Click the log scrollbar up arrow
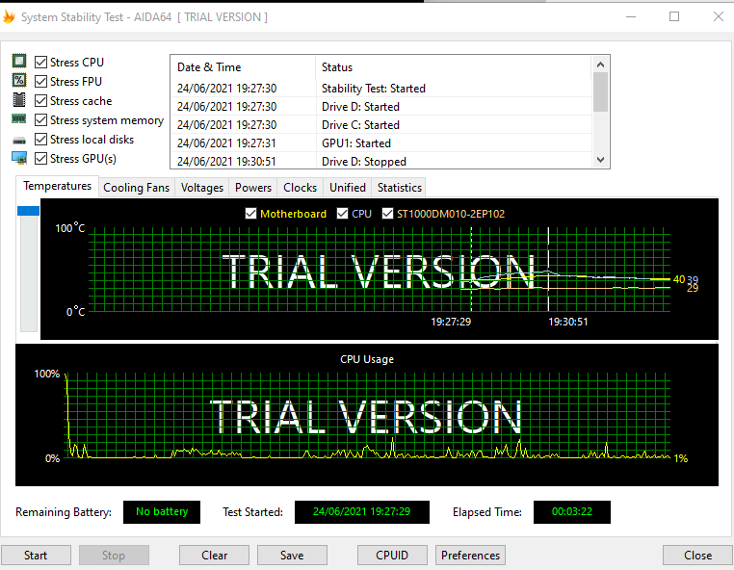 [600, 65]
